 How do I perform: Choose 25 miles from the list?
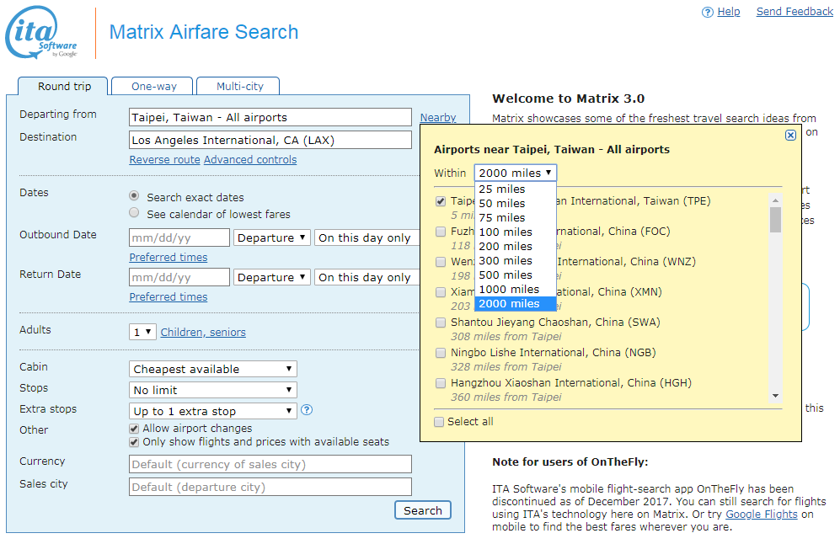coord(516,189)
